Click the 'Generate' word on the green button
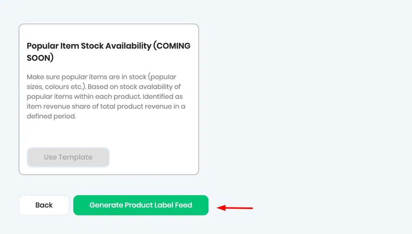412x234 pixels. (x=106, y=205)
